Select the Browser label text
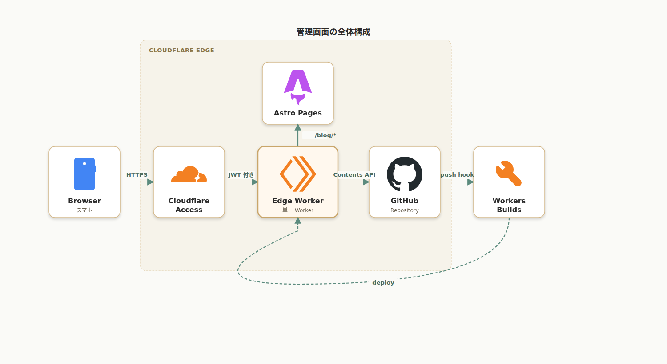Viewport: 667px width, 364px height. pos(84,201)
